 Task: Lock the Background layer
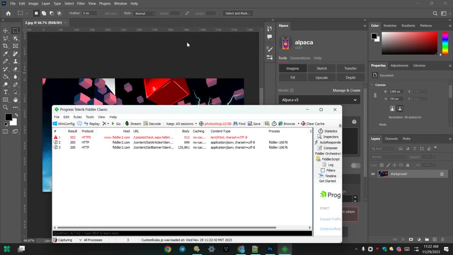point(441,174)
